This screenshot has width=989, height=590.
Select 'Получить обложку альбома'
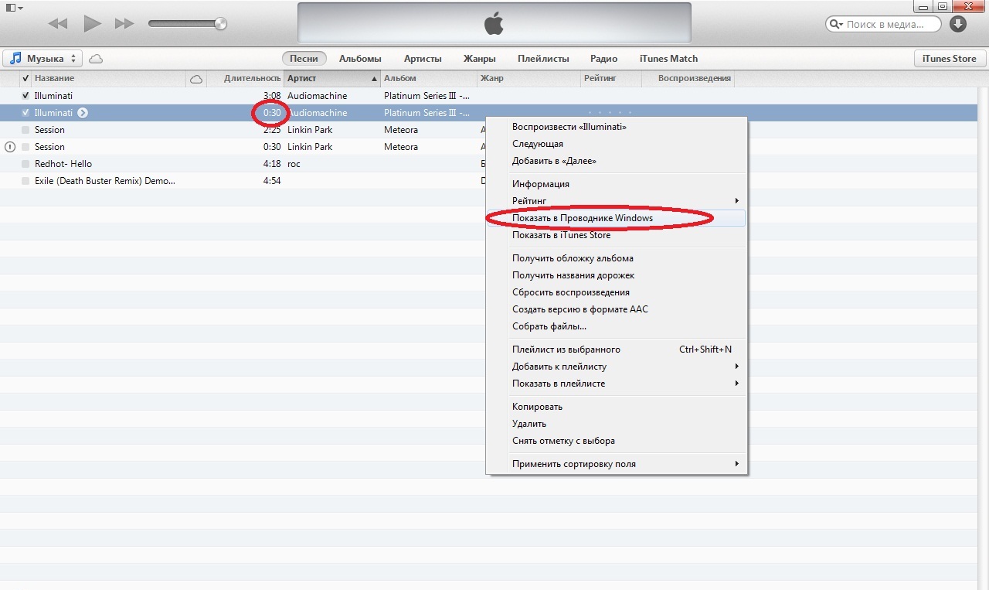(616, 258)
